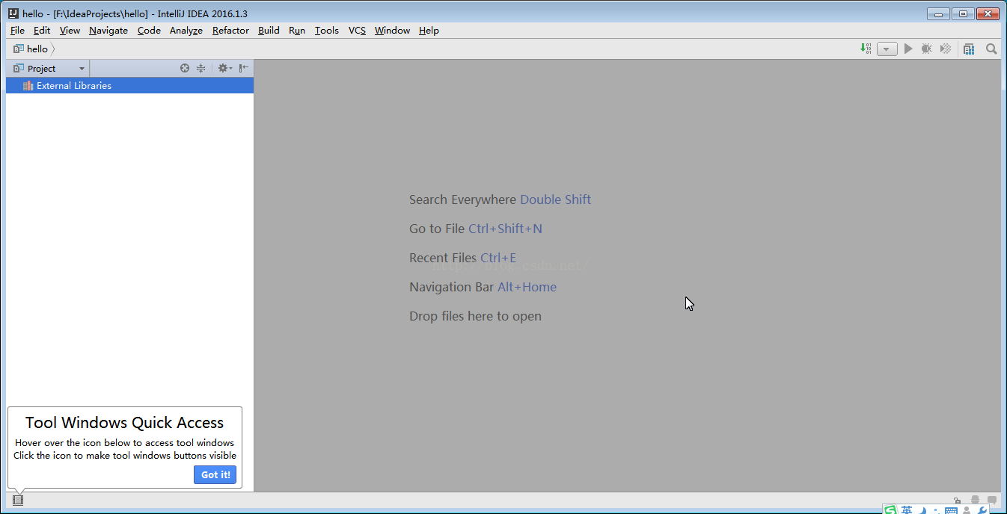Click the read-only lock icon in status bar
The height and width of the screenshot is (514, 1007).
958,500
